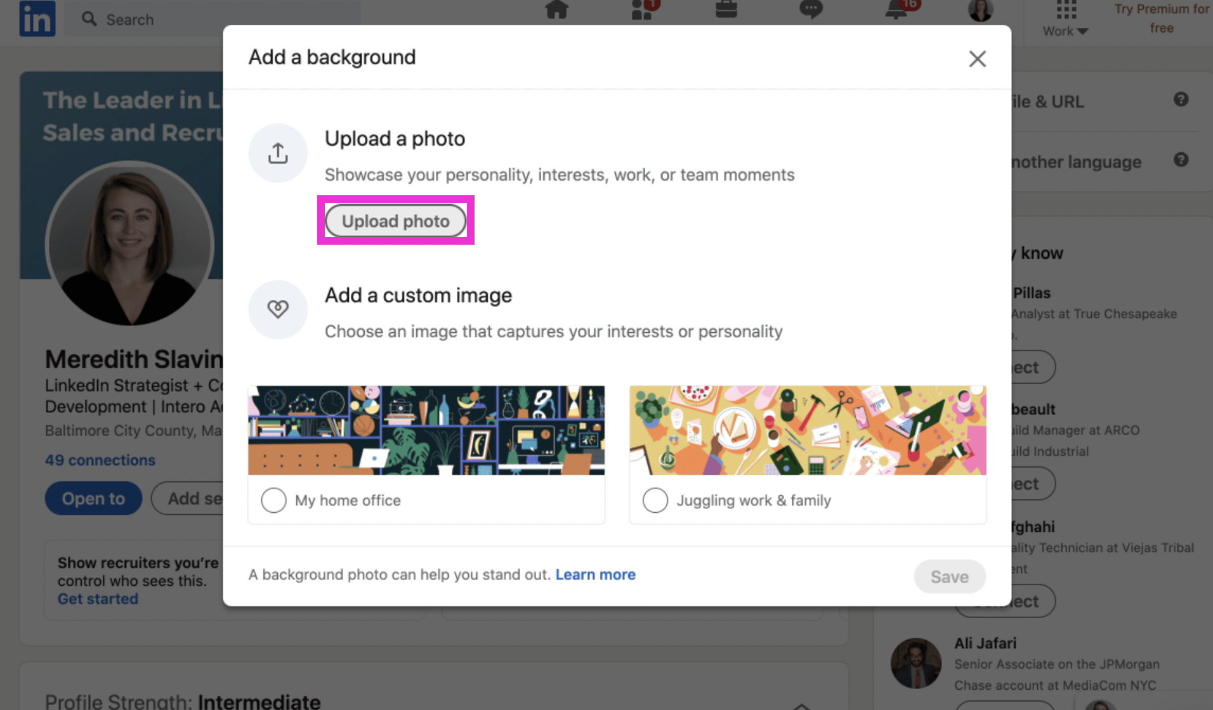Click help icon beside profile & URL
The image size is (1213, 710).
pyautogui.click(x=1181, y=100)
